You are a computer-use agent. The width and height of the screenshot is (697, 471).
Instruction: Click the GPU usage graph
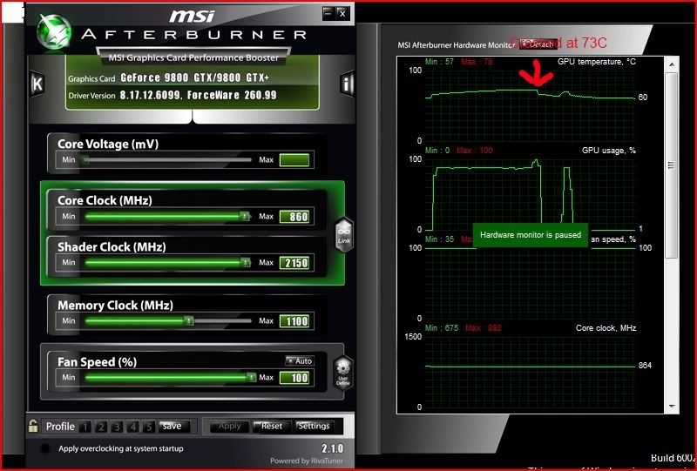pos(530,195)
